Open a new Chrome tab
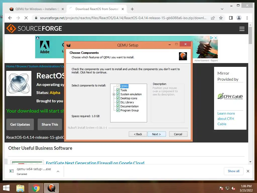The height and width of the screenshot is (193, 257). point(132,9)
